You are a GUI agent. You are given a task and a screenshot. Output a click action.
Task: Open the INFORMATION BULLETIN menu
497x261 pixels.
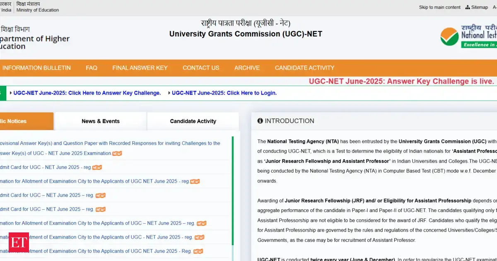[x=36, y=68]
